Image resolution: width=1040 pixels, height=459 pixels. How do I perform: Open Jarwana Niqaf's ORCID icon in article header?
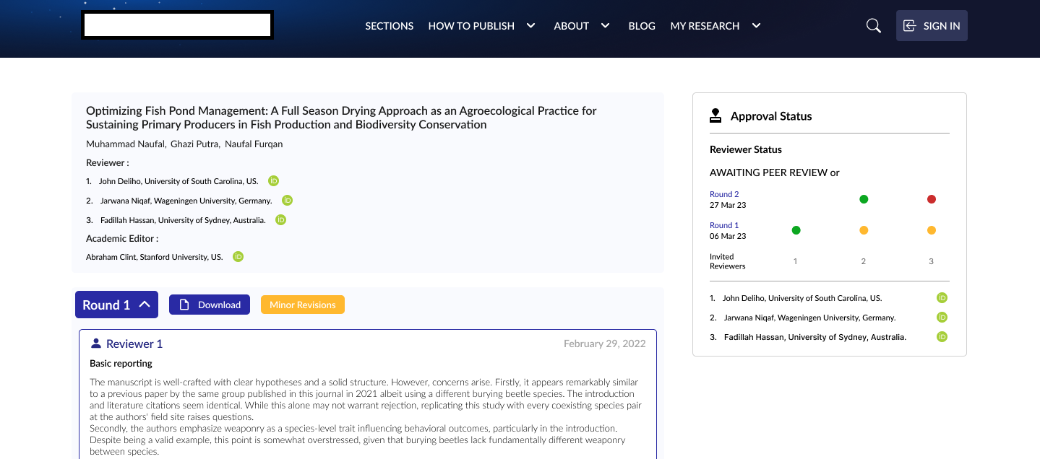pyautogui.click(x=287, y=201)
